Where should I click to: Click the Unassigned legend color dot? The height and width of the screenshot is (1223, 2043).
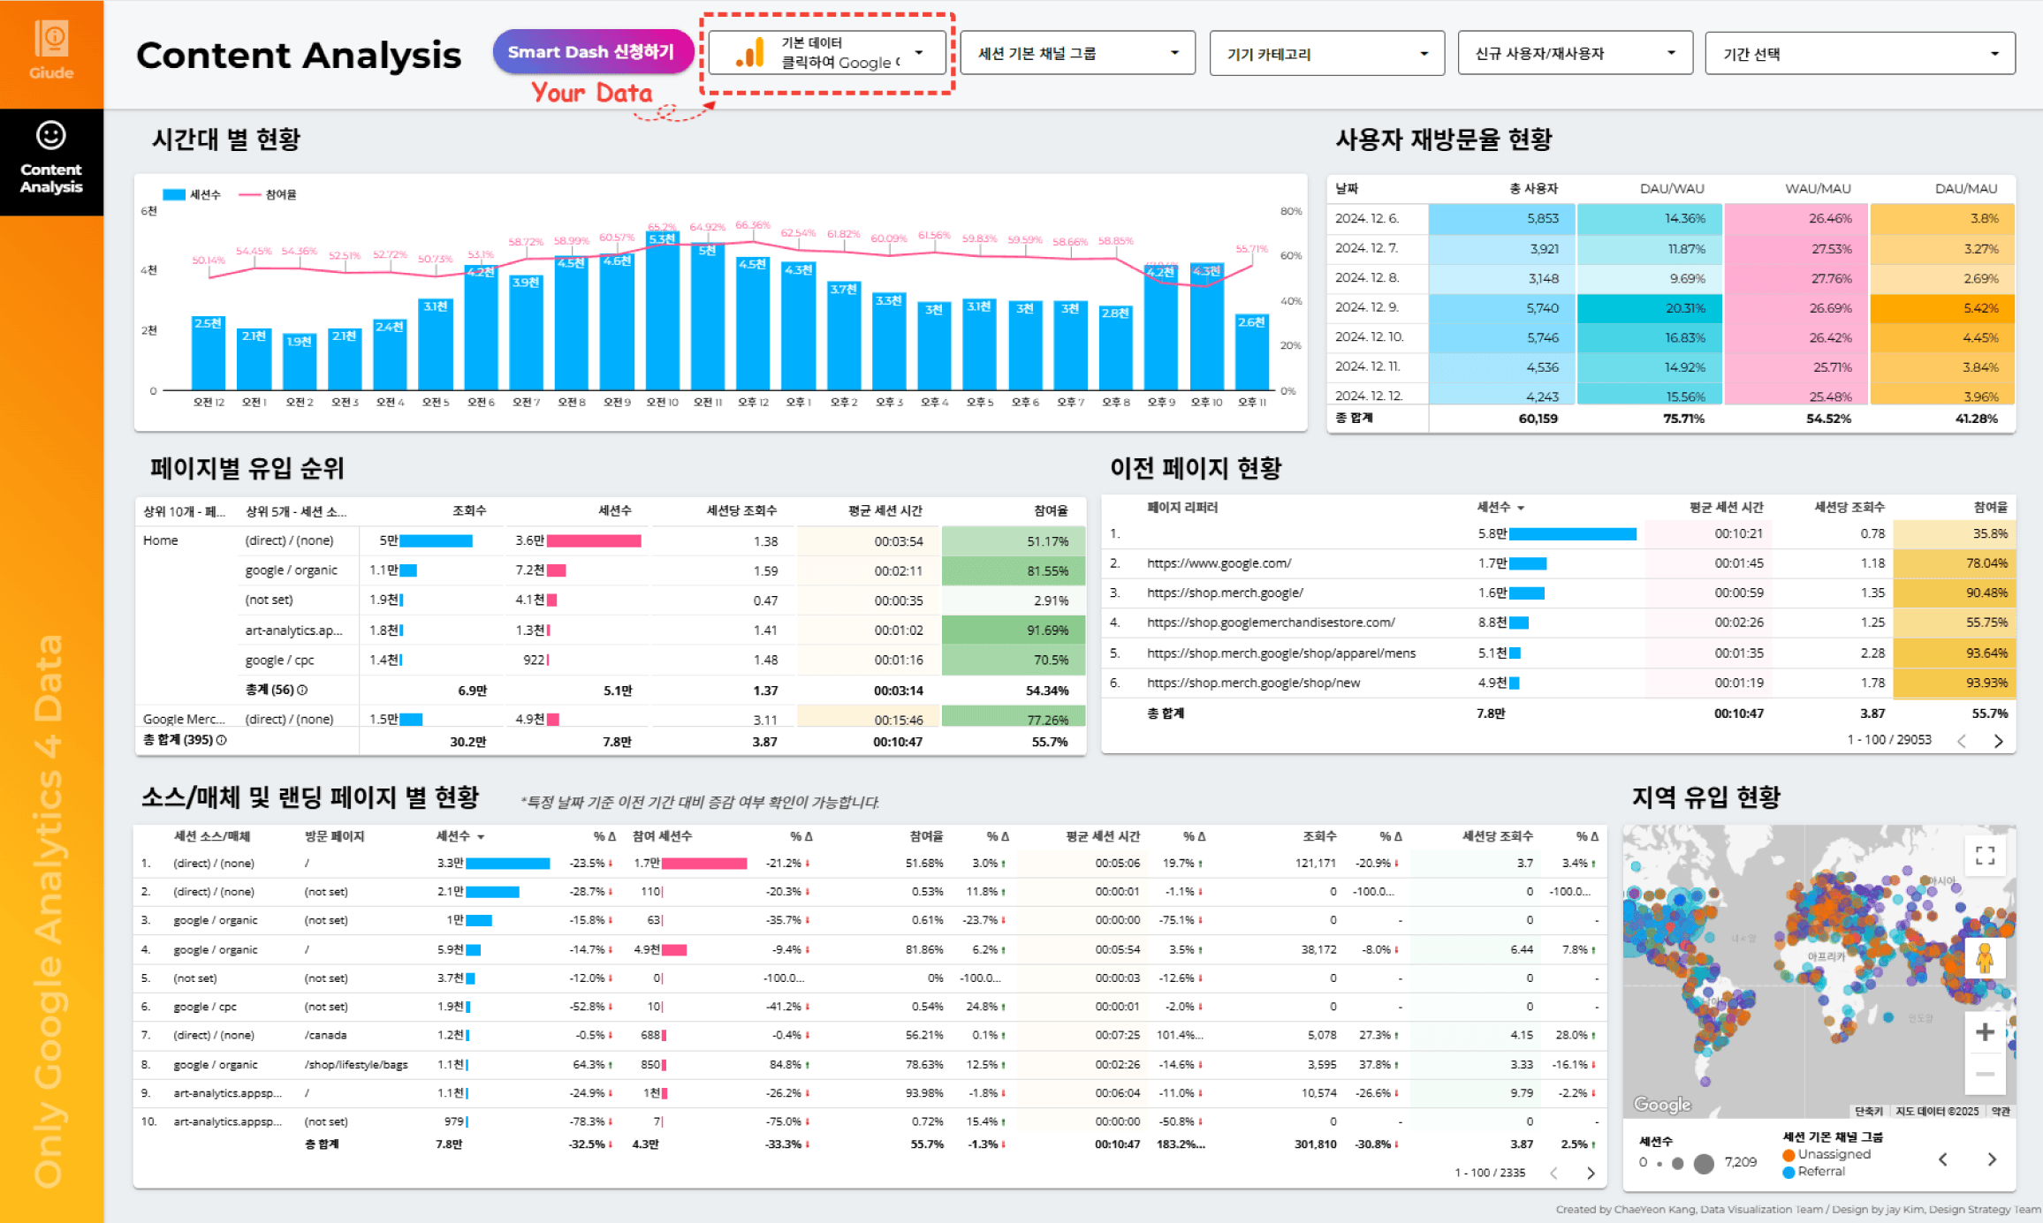[x=1789, y=1154]
